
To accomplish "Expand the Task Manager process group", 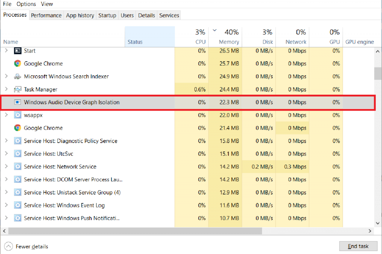I will tap(6, 89).
